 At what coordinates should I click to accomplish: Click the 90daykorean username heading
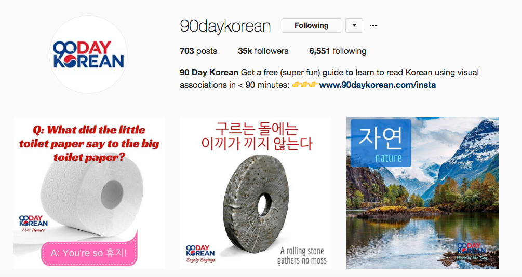(x=225, y=26)
